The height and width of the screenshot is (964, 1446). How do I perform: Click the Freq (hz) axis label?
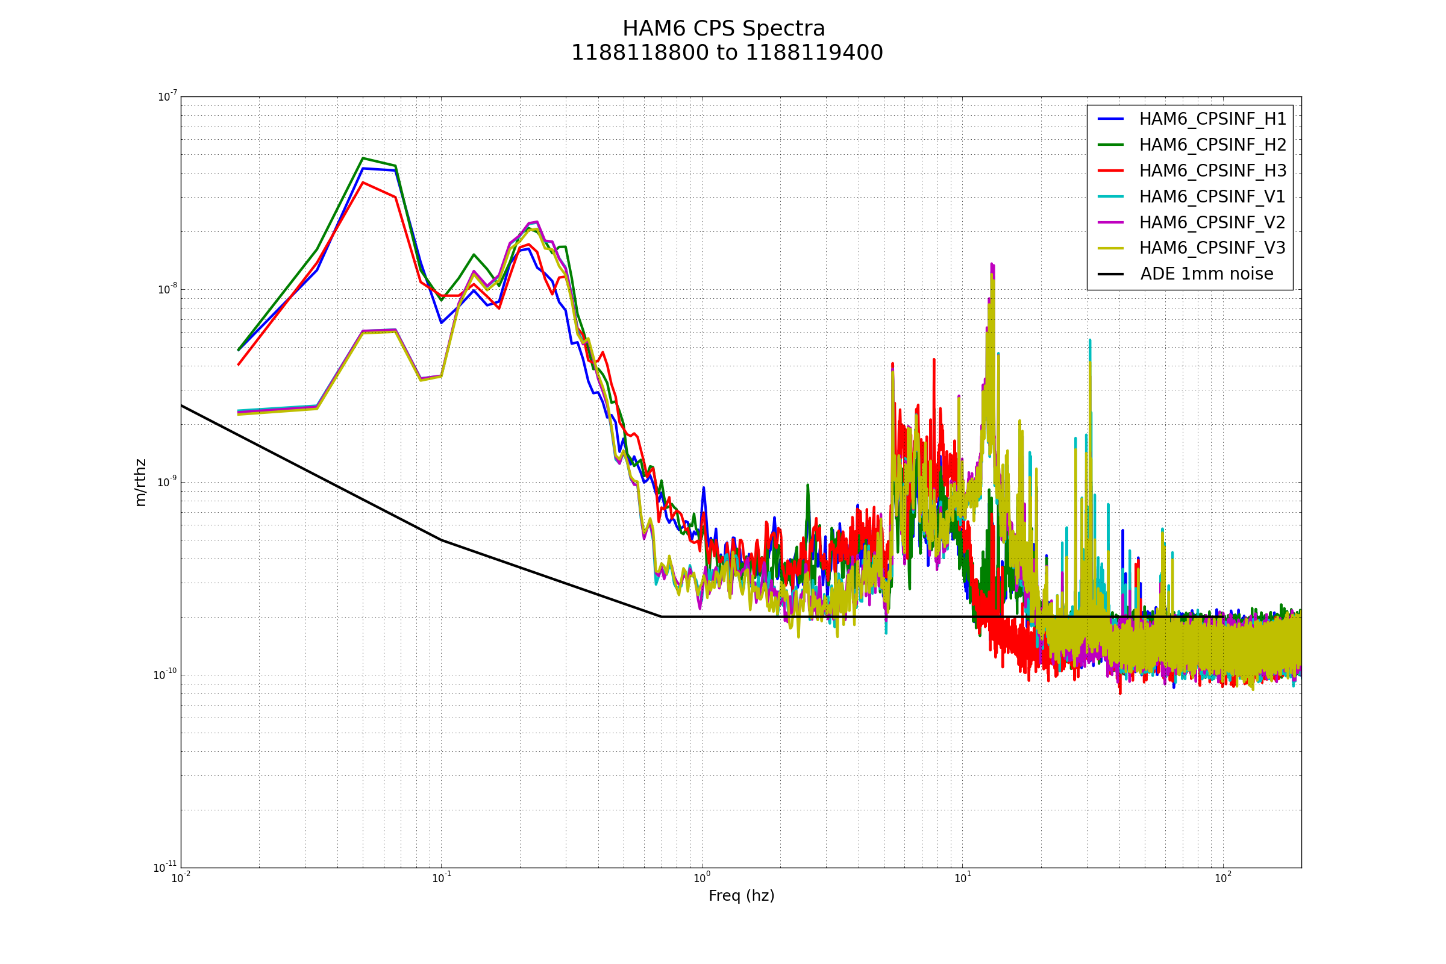pos(742,896)
